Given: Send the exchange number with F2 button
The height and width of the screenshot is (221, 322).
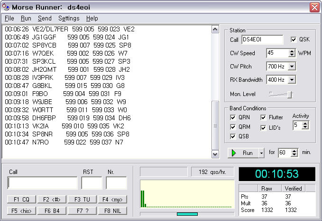Looking at the screenshot, I should [x=52, y=200].
